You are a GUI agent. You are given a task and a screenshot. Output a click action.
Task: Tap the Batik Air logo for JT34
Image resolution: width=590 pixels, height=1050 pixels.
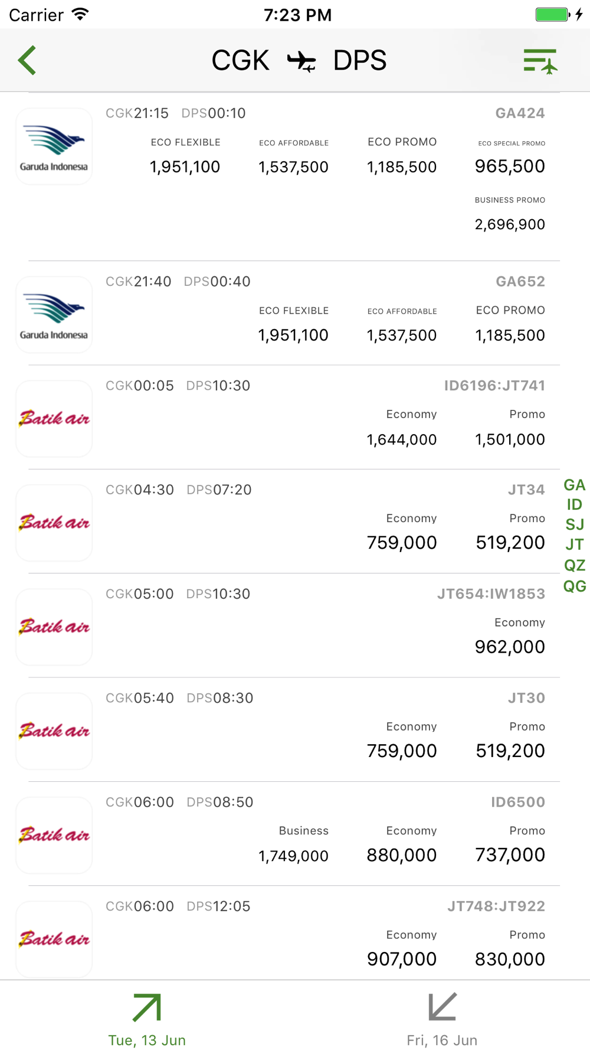(54, 523)
